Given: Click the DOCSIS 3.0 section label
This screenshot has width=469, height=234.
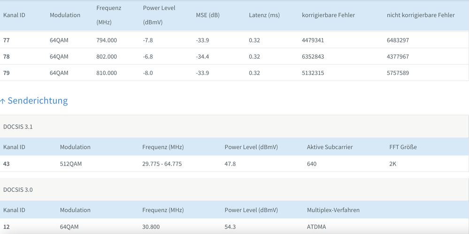Looking at the screenshot, I should pyautogui.click(x=18, y=189).
